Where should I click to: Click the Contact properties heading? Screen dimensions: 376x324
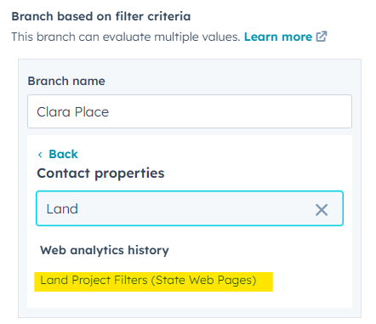[100, 173]
